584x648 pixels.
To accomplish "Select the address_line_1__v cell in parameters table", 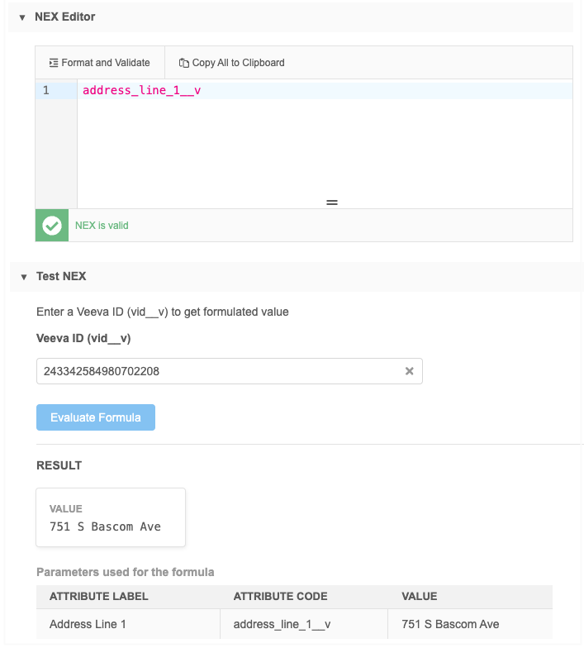I will (x=282, y=624).
